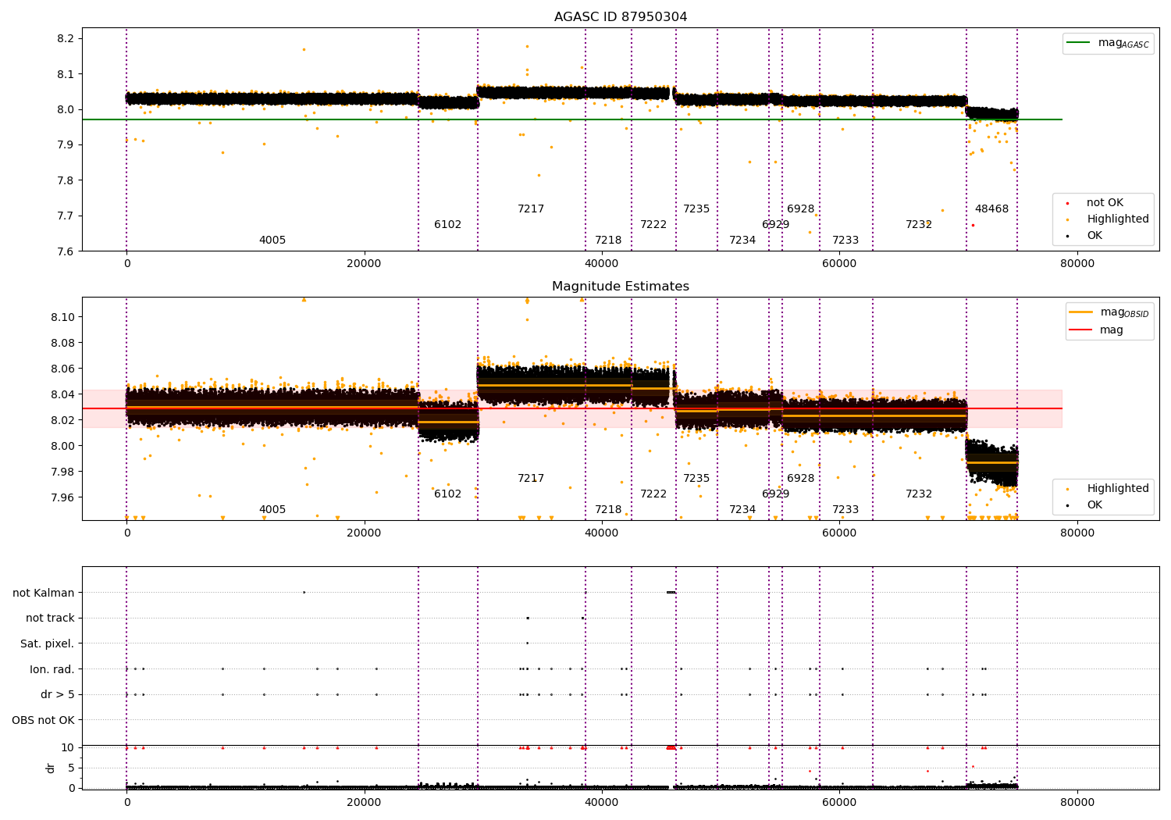Viewport: 1171px width, 820px height.
Task: Click the 'dr > 5' row label
Action: [58, 695]
